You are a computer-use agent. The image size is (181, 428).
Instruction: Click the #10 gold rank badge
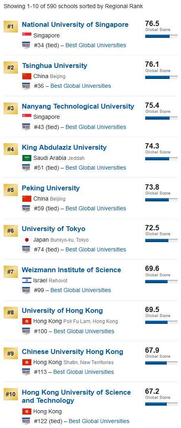11,394
